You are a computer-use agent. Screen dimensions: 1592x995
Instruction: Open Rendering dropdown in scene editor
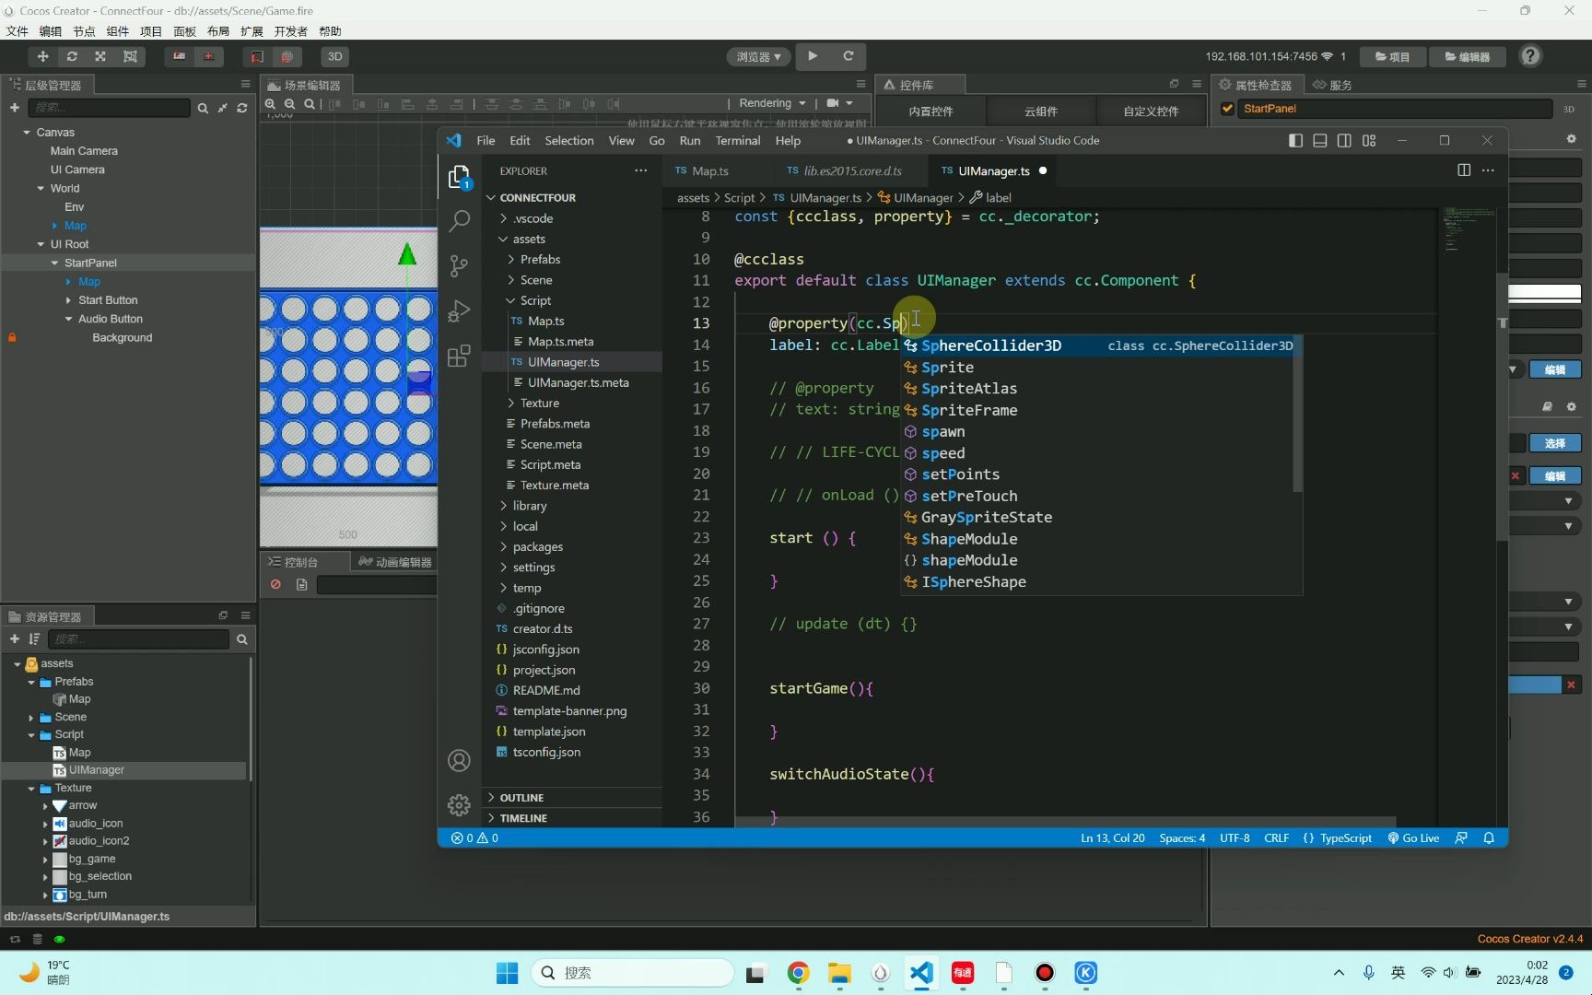click(772, 103)
